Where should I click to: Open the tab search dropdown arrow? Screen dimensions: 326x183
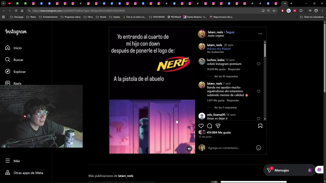coord(3,3)
